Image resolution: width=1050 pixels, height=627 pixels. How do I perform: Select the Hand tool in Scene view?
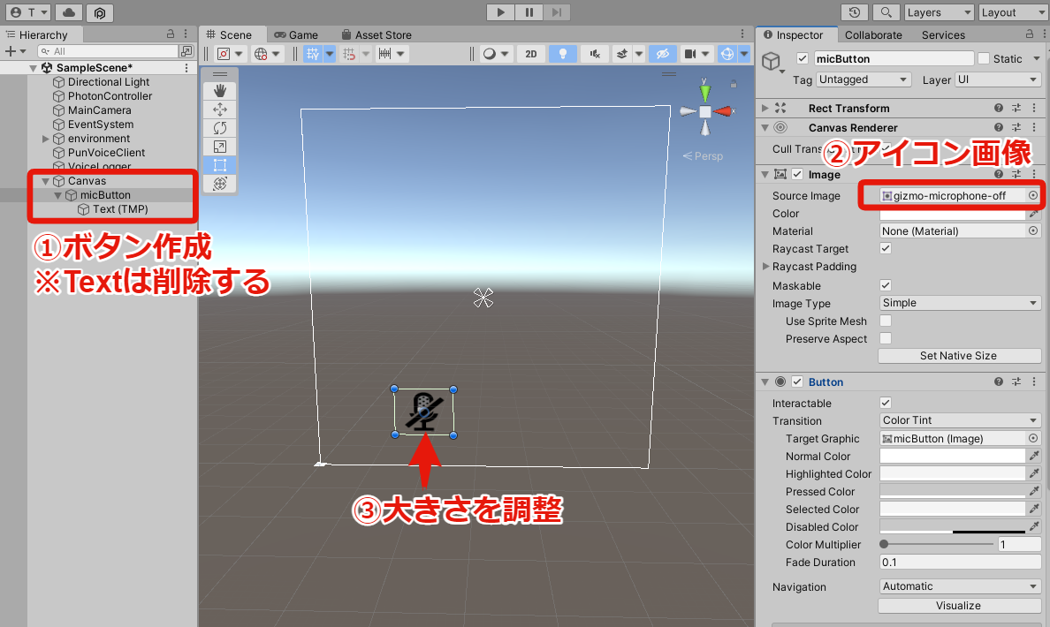coord(218,91)
